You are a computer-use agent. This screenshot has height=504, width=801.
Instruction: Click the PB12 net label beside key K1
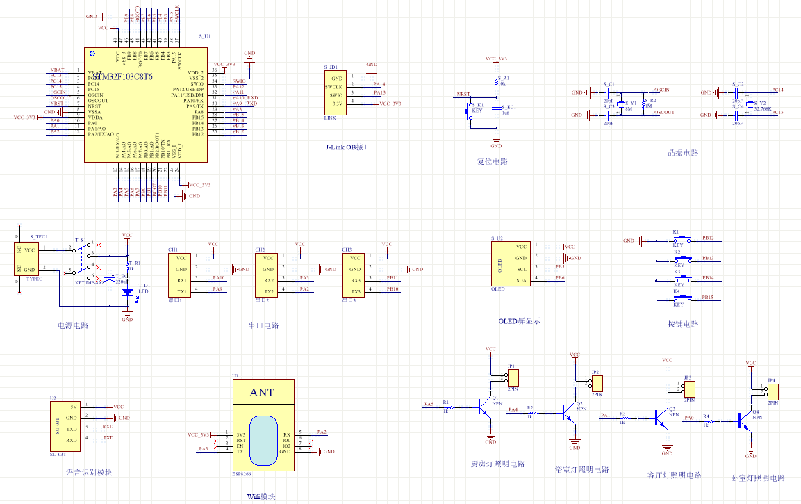(708, 238)
